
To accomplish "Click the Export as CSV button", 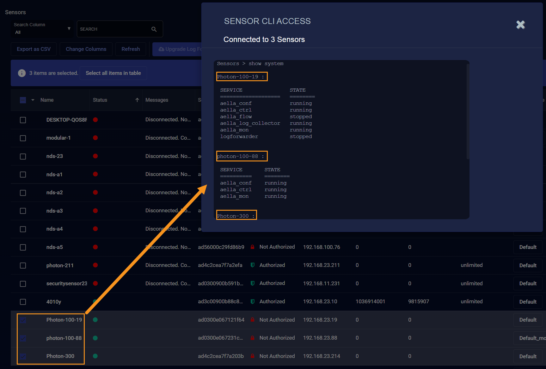I will pyautogui.click(x=34, y=49).
